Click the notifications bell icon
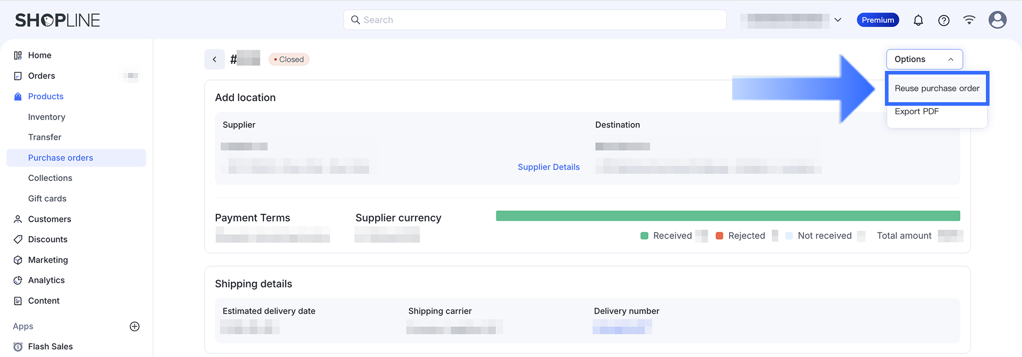1022x357 pixels. [x=918, y=20]
